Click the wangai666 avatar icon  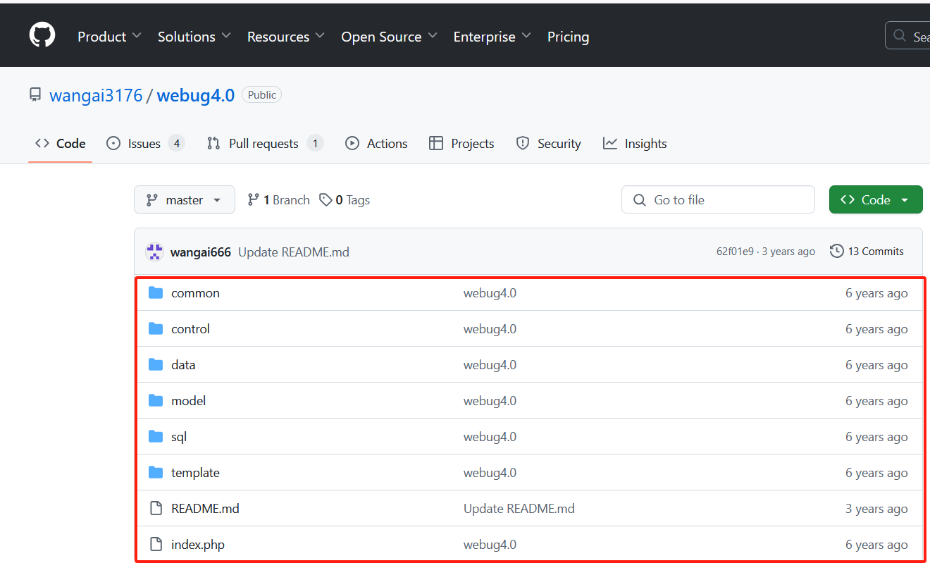(155, 252)
